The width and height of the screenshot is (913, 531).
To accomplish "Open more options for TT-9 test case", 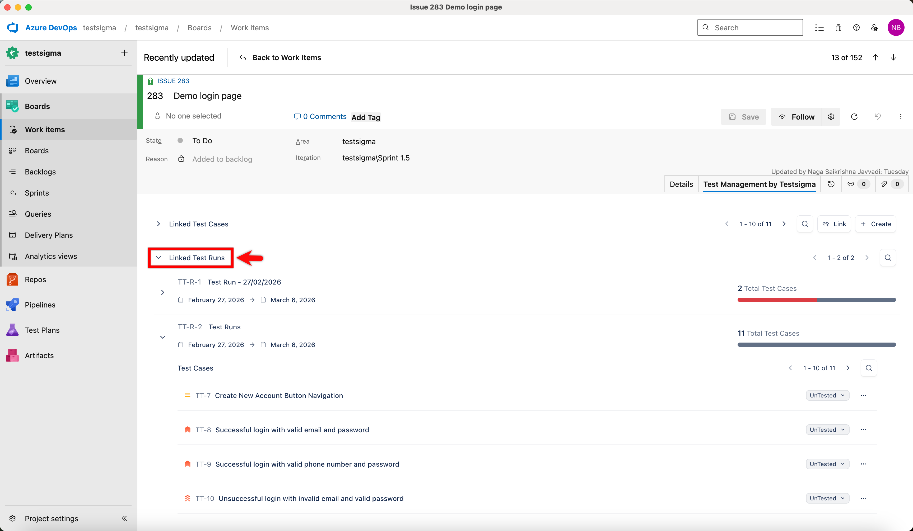I will pyautogui.click(x=863, y=464).
